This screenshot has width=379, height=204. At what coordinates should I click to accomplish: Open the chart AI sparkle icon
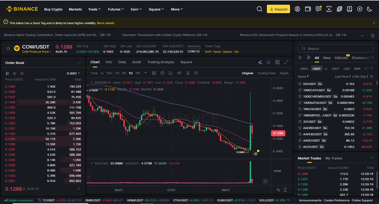click(x=260, y=62)
